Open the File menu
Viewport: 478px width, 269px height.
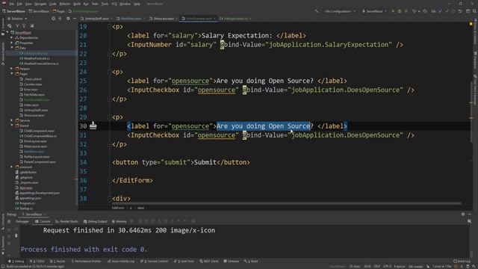tap(12, 4)
